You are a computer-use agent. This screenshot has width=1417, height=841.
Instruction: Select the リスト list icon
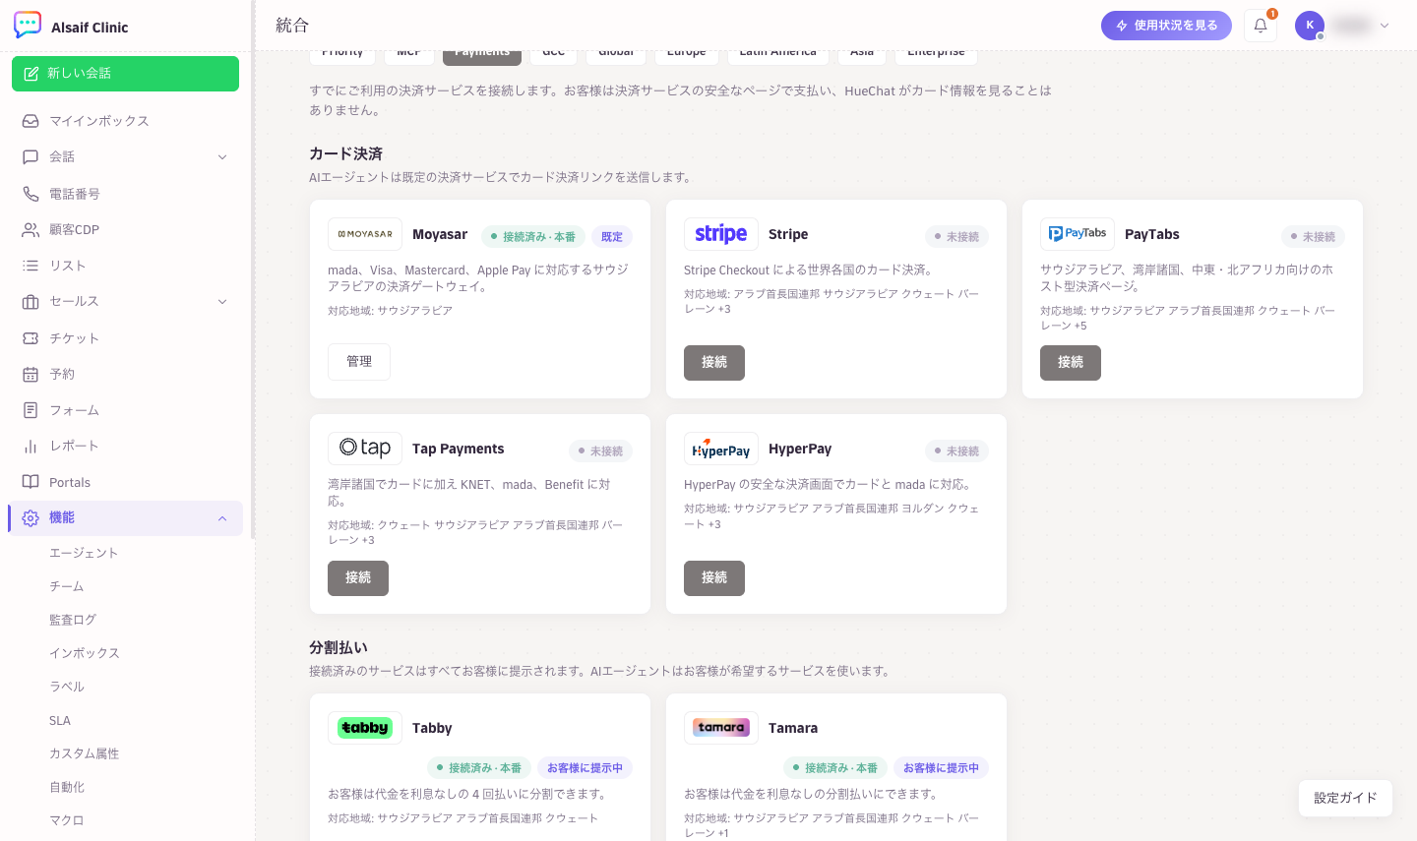pos(31,266)
